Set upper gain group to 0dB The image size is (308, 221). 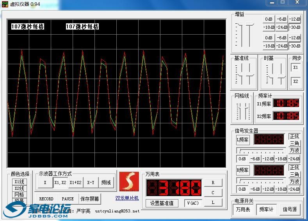269,19
